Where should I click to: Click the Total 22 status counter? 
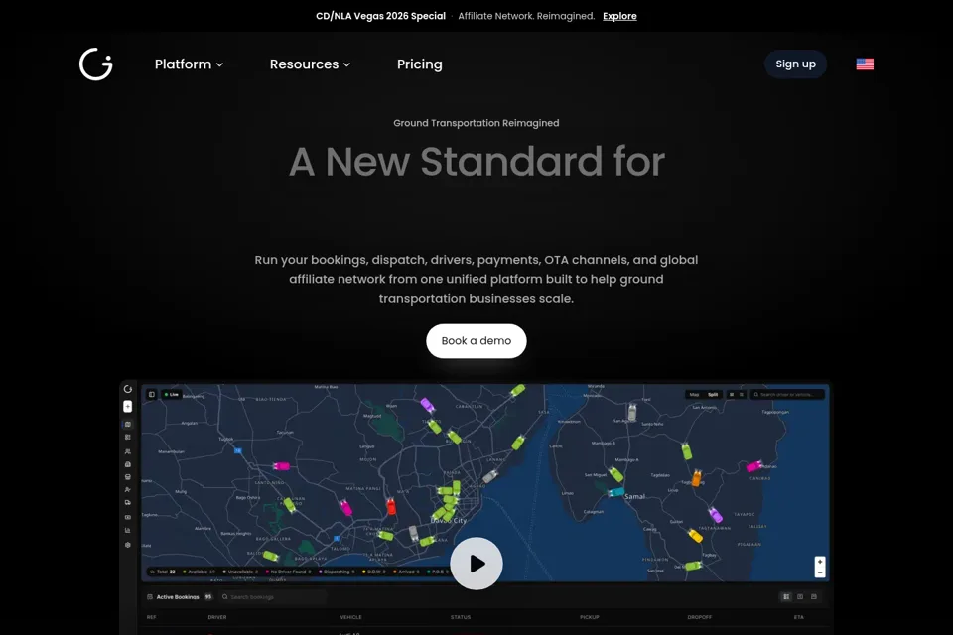162,571
